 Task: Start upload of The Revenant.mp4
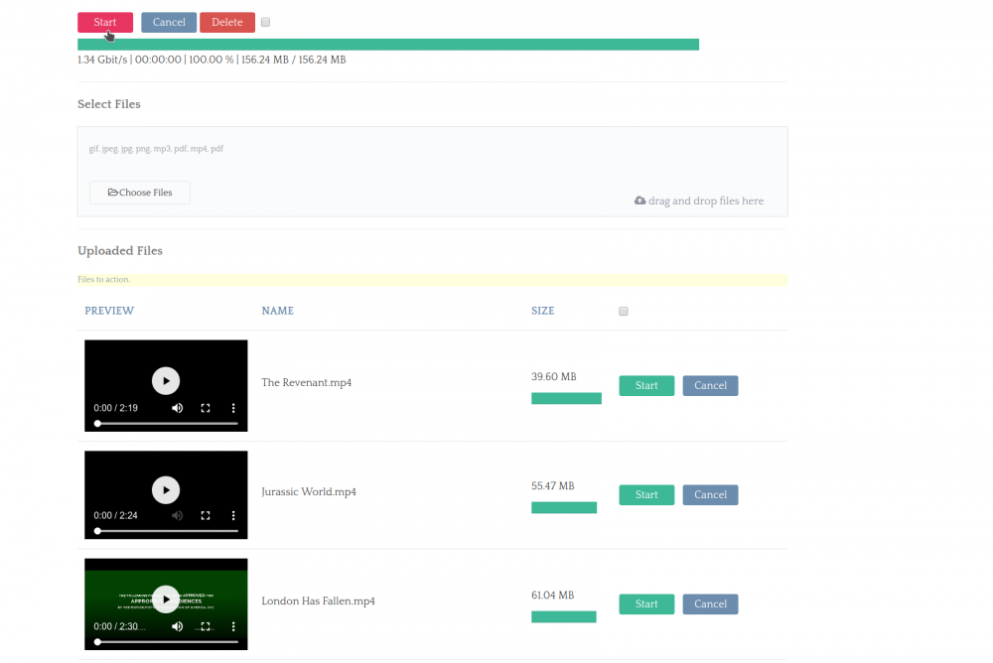coord(646,385)
